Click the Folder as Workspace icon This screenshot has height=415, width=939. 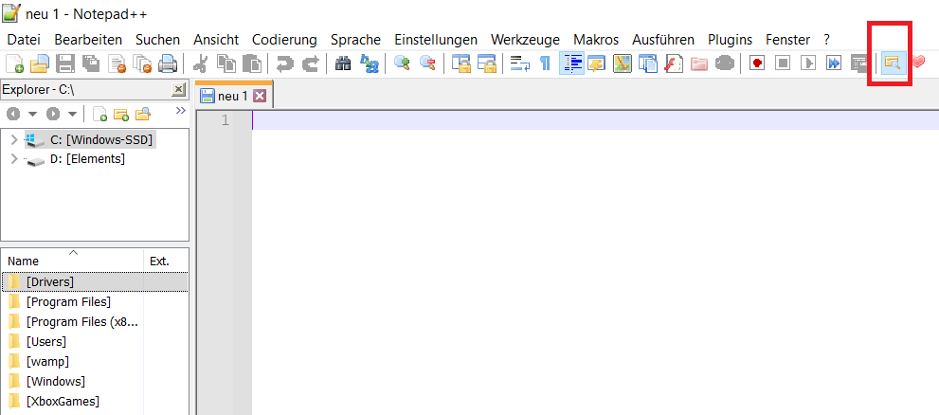point(699,63)
